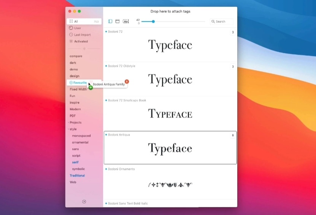Click the 753 font count label
Screen dimensions: 316x215
coord(96,22)
